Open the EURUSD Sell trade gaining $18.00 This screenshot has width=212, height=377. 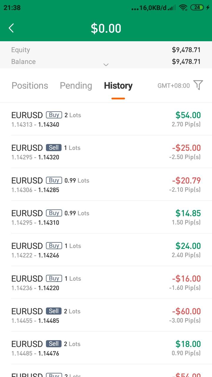click(106, 348)
